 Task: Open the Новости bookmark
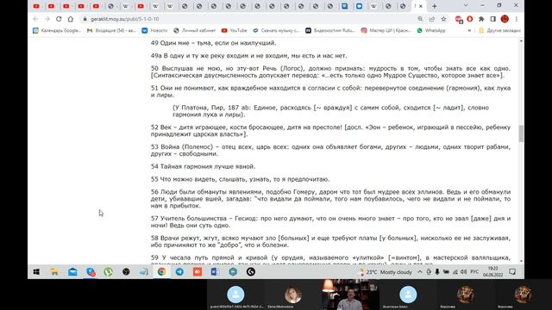coord(154,31)
